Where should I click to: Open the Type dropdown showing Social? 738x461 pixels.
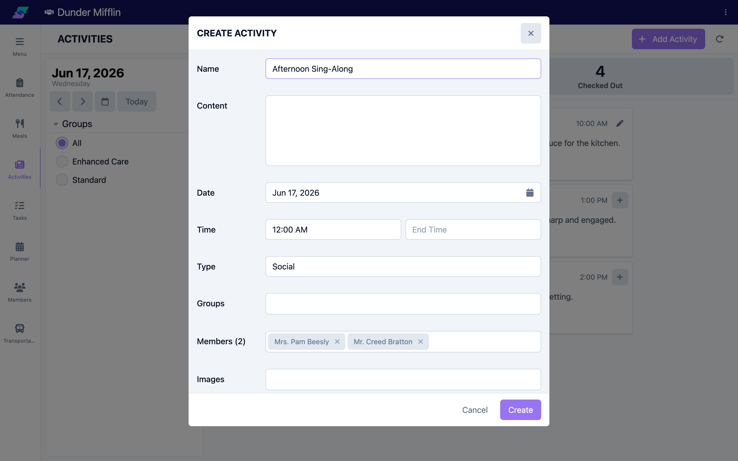coord(403,266)
